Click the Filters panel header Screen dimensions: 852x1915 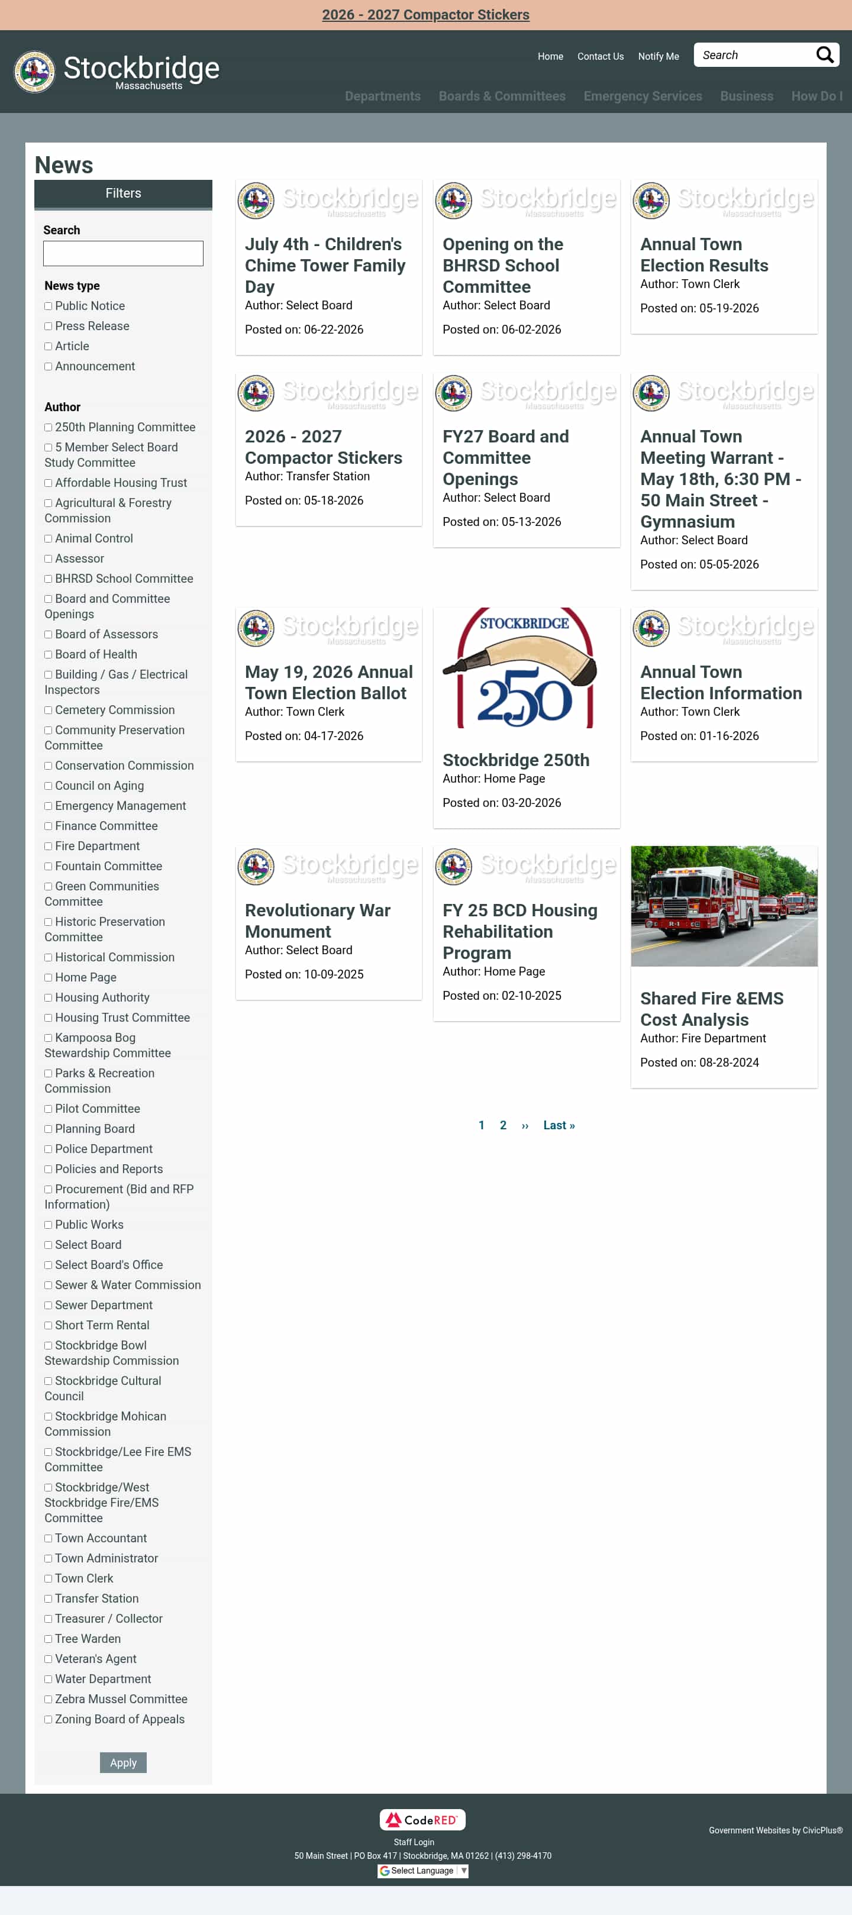click(124, 193)
